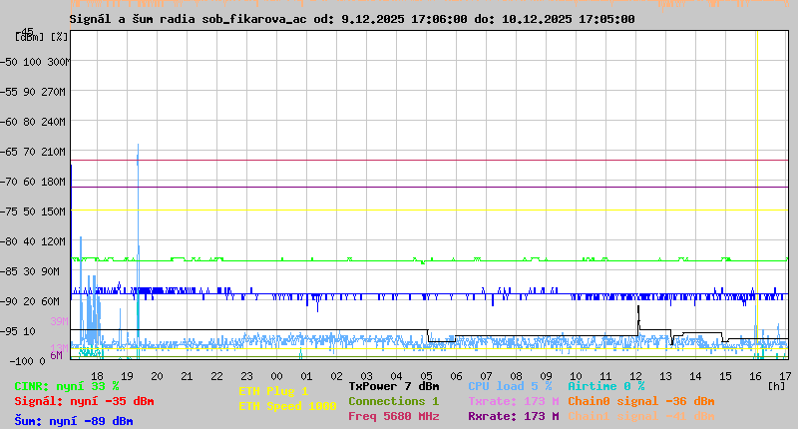Select the end timestamp '10.12.2025 17:05:00' in title
798x429 pixels.
click(569, 19)
